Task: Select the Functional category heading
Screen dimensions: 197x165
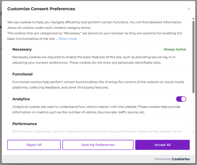Action: (x=22, y=74)
